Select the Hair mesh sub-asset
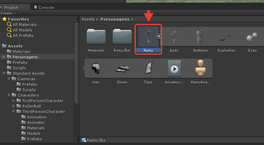Screen dimensions: 264x145 (x=96, y=68)
